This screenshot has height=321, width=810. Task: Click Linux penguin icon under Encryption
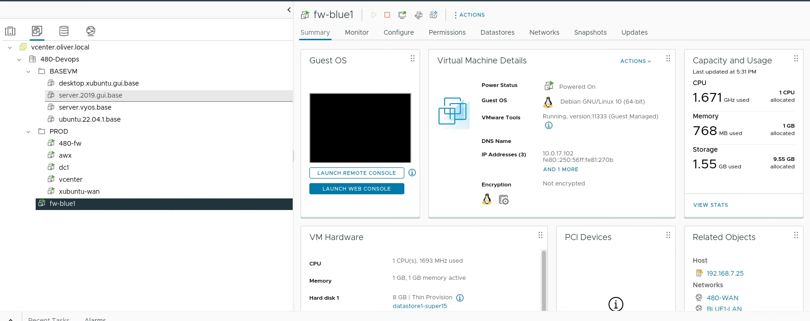click(x=487, y=199)
